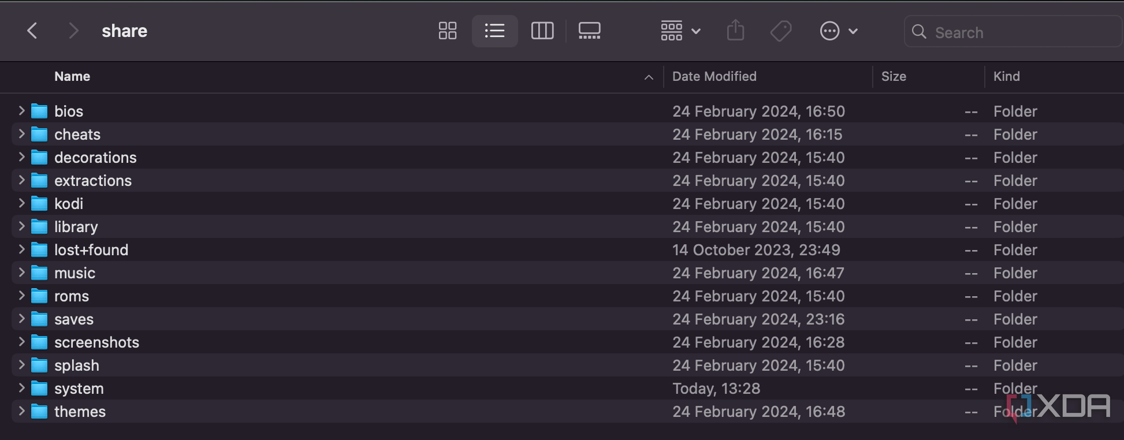Sort by the Name column header
The width and height of the screenshot is (1124, 440).
tap(72, 76)
